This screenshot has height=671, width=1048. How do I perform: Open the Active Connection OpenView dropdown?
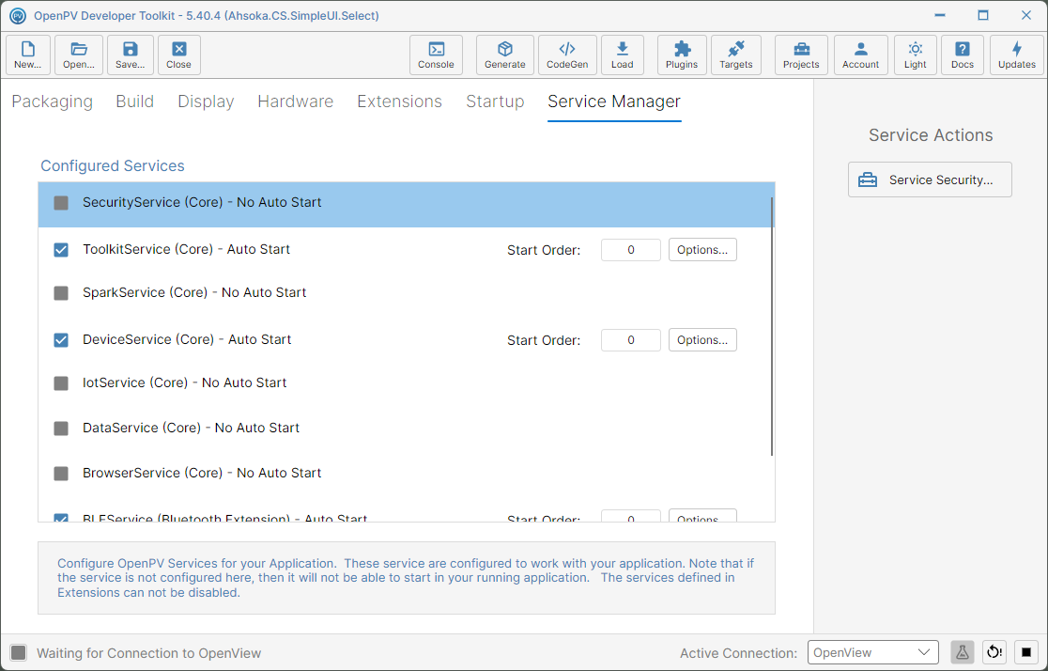tap(873, 652)
